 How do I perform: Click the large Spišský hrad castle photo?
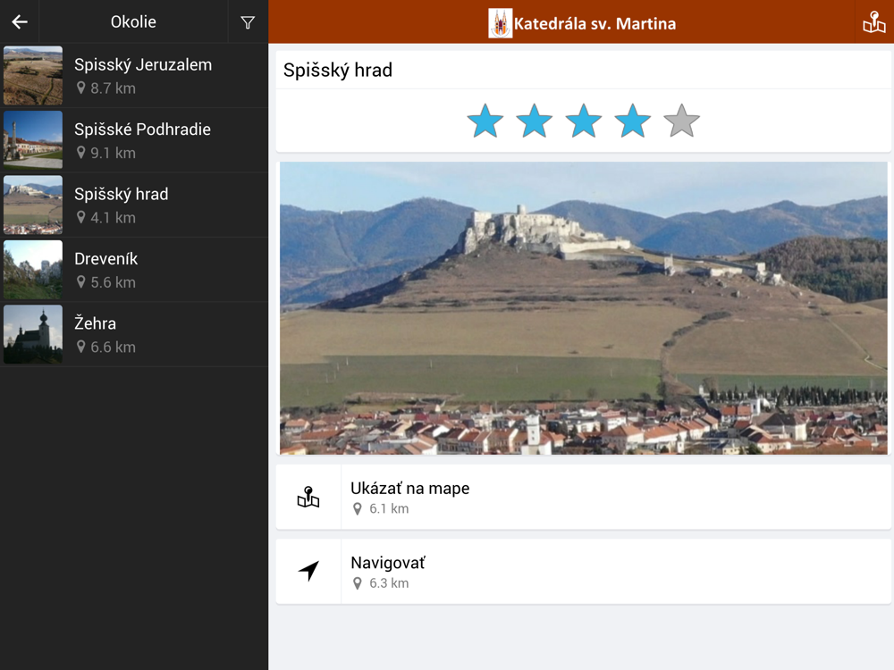click(x=583, y=308)
